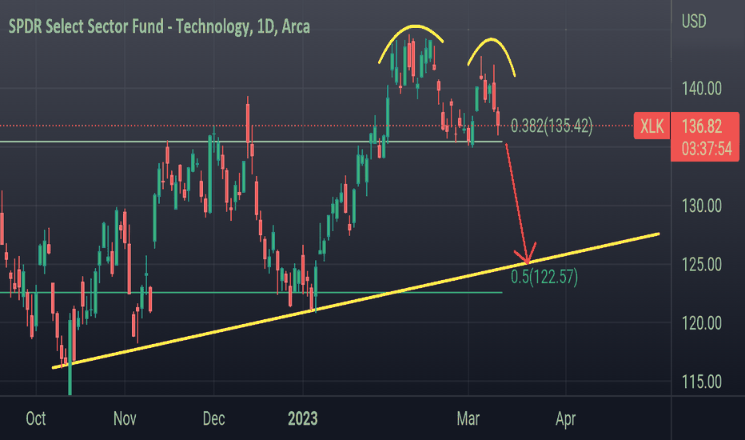Select the 0.5(122.57) Fibonacci level label
This screenshot has height=440, width=745.
tap(544, 276)
